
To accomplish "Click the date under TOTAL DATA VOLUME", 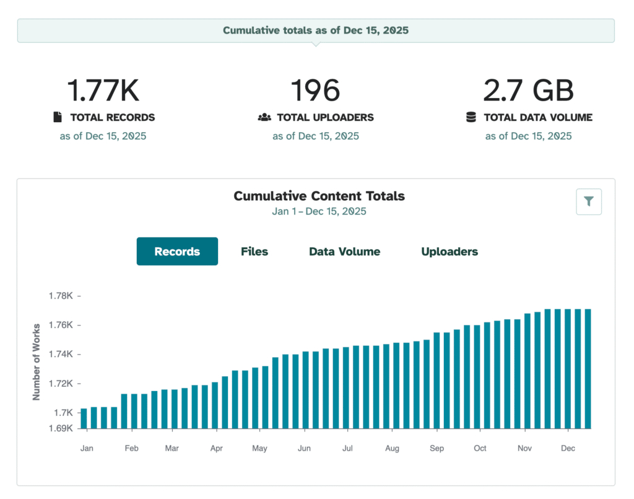I will (x=529, y=136).
